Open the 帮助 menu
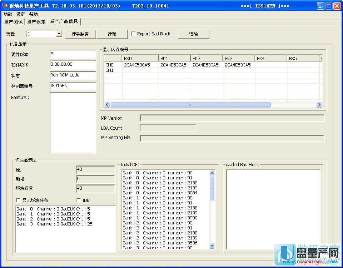This screenshot has width=343, height=268. pos(34,14)
